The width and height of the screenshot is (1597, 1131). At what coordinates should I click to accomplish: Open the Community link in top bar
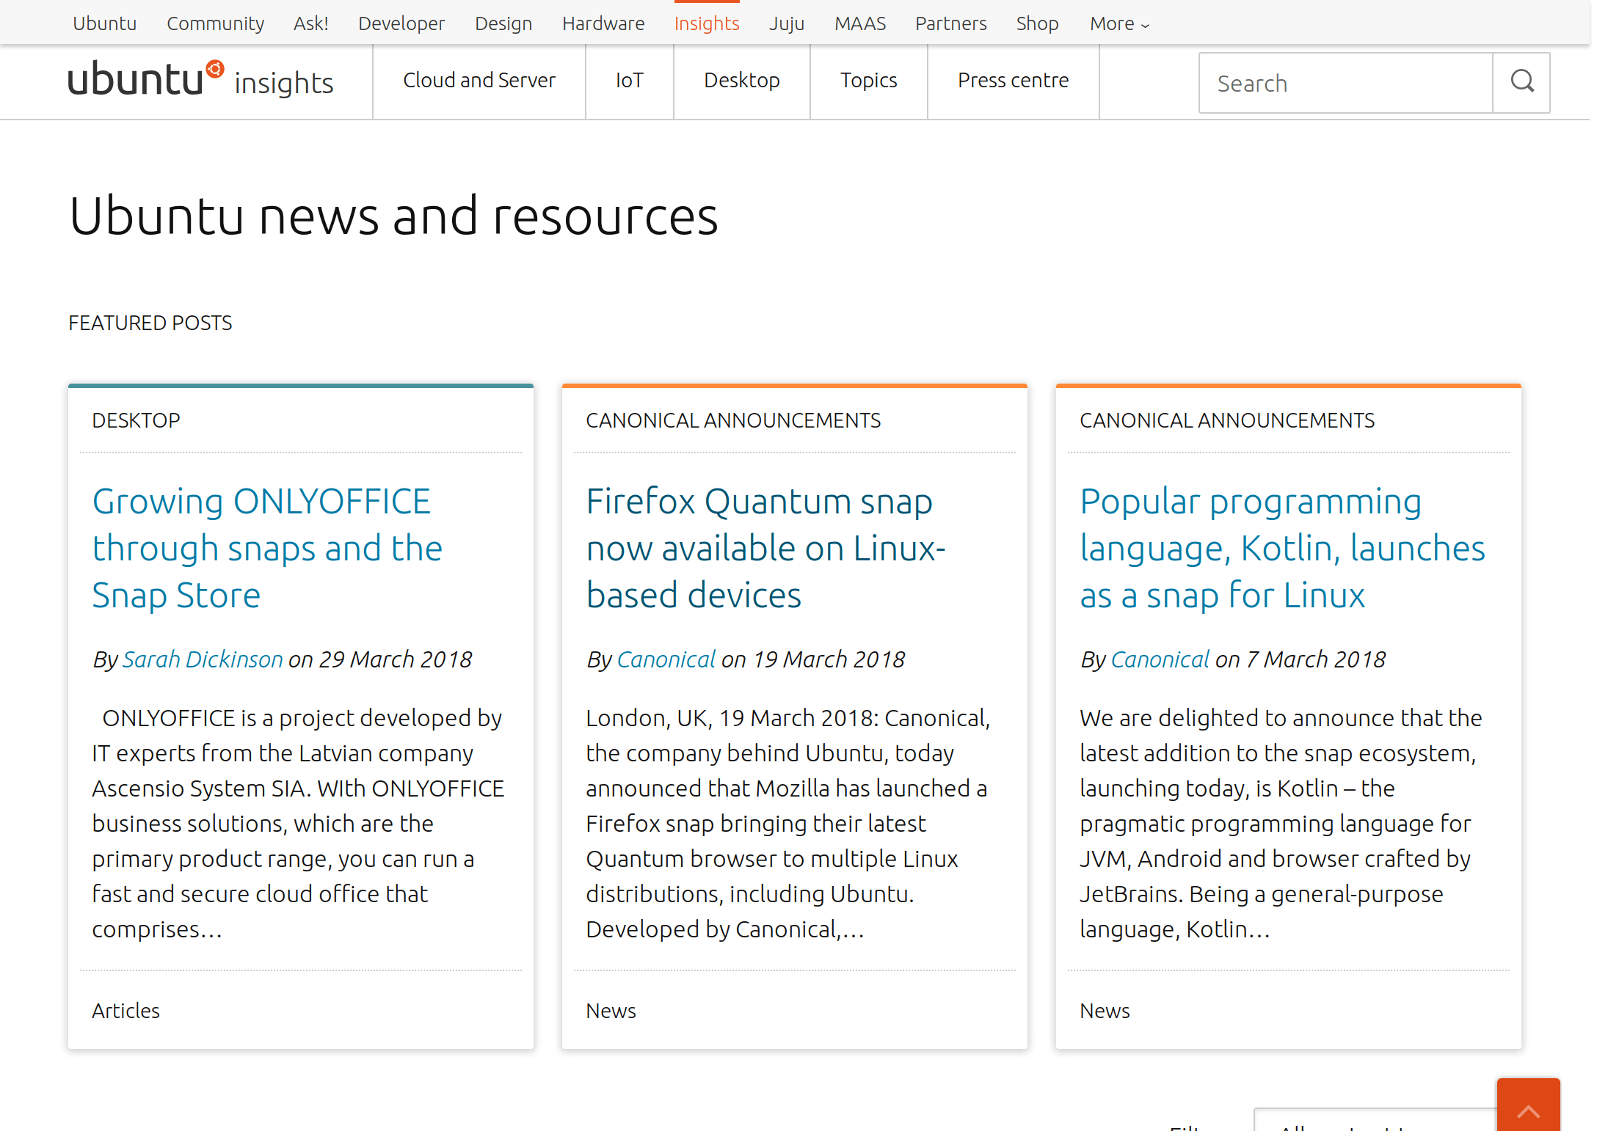point(215,23)
